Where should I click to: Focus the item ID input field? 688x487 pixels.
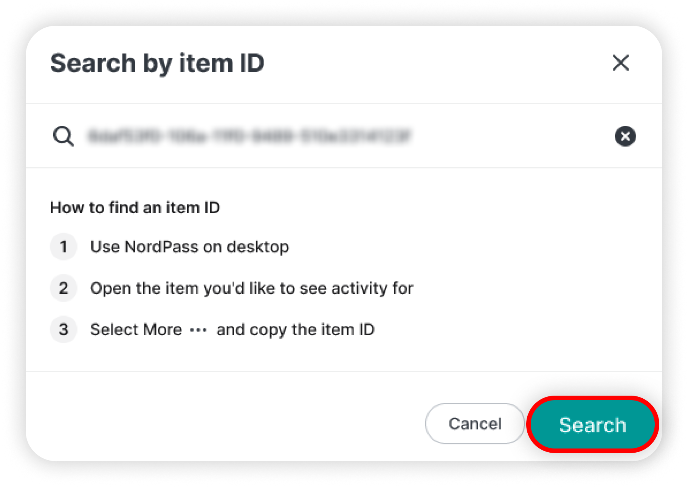[x=344, y=136]
